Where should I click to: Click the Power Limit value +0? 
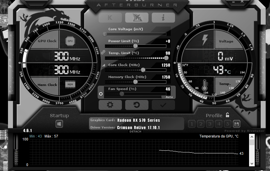(168, 41)
